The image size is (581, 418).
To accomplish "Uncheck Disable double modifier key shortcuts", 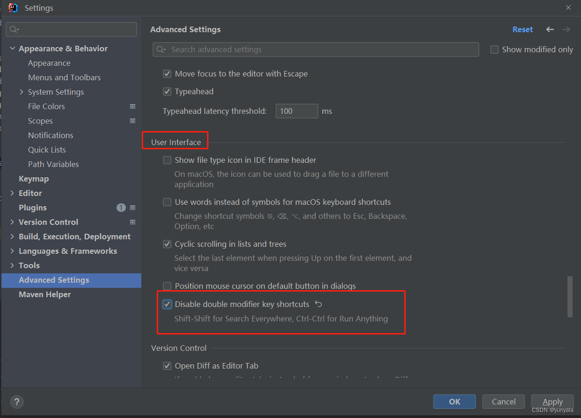I will [x=167, y=304].
